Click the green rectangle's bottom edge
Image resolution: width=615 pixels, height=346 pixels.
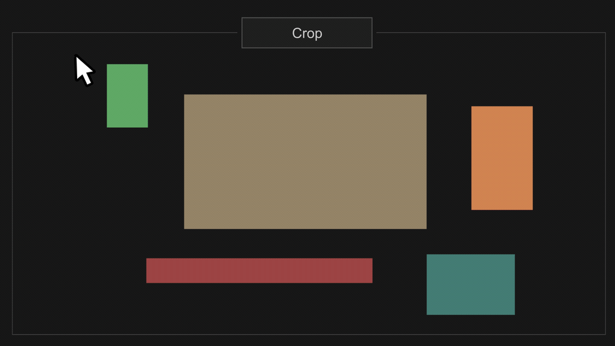pos(127,127)
